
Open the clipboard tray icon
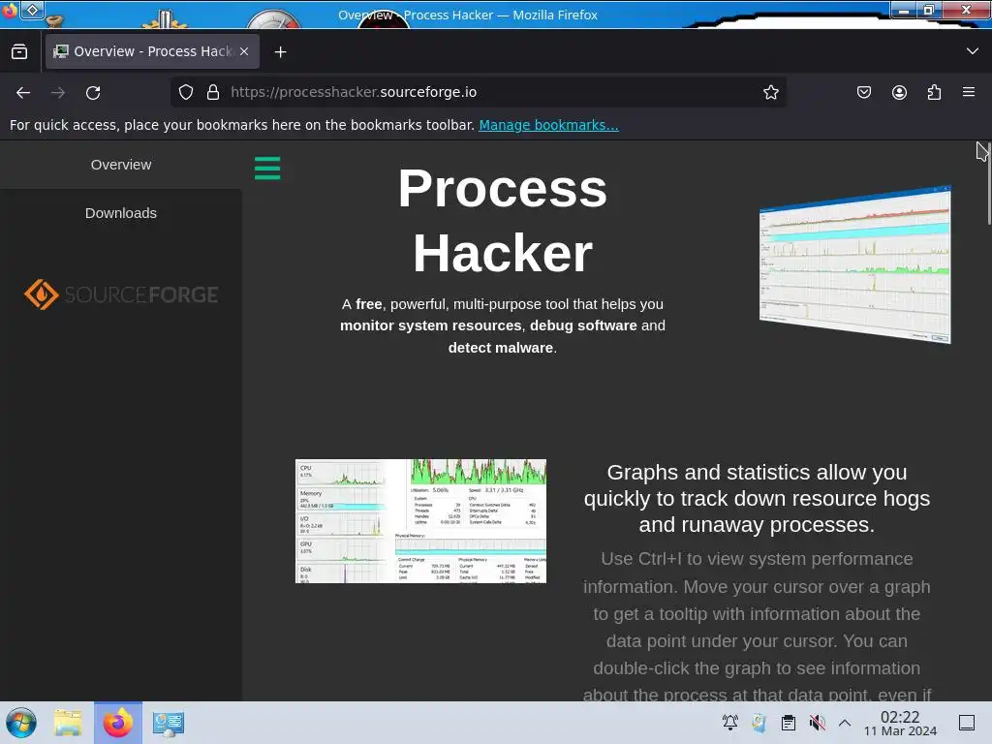(789, 723)
